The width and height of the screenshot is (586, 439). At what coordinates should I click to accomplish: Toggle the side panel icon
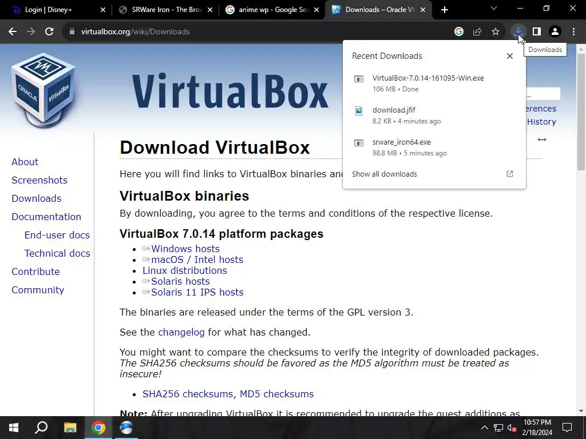tap(537, 32)
